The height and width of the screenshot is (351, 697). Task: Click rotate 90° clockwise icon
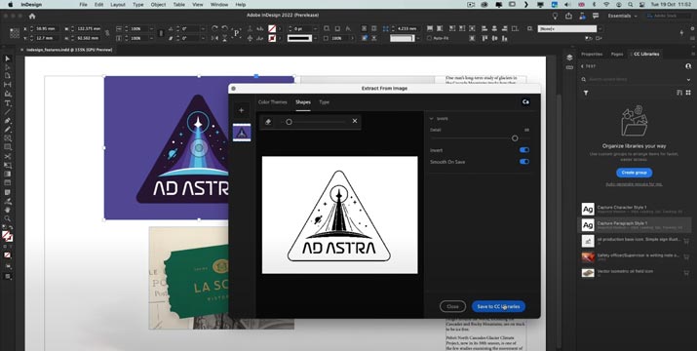pyautogui.click(x=214, y=28)
